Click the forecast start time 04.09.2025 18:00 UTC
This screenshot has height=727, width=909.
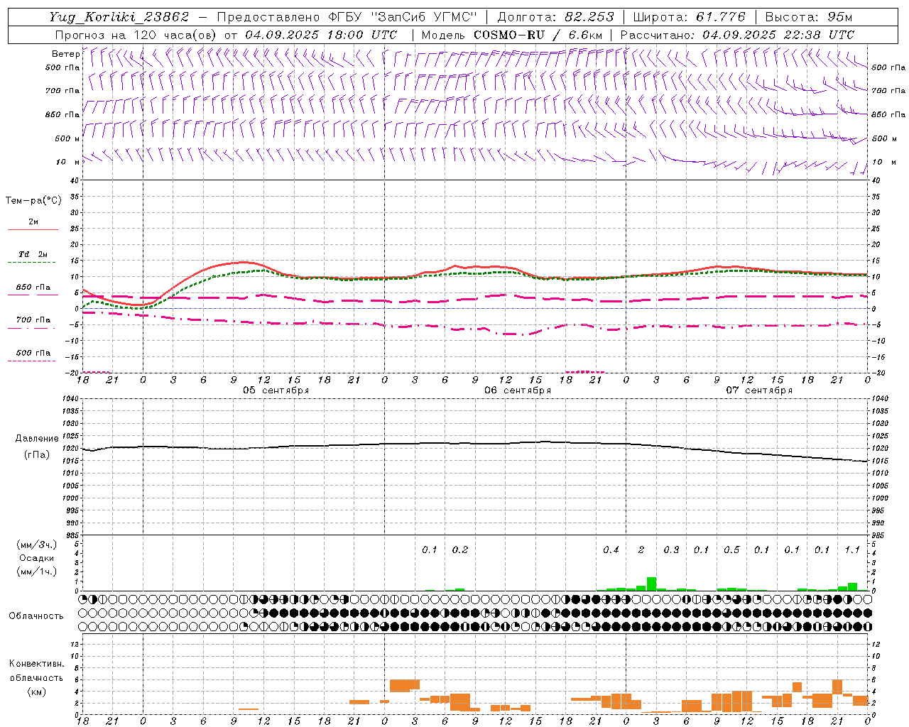click(x=321, y=35)
